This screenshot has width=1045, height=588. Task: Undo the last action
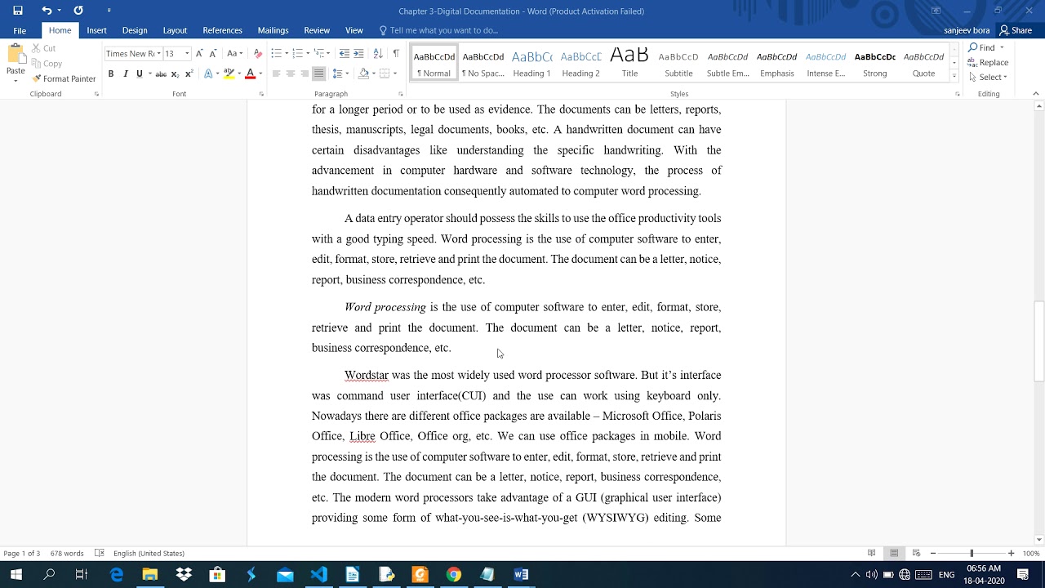tap(47, 11)
